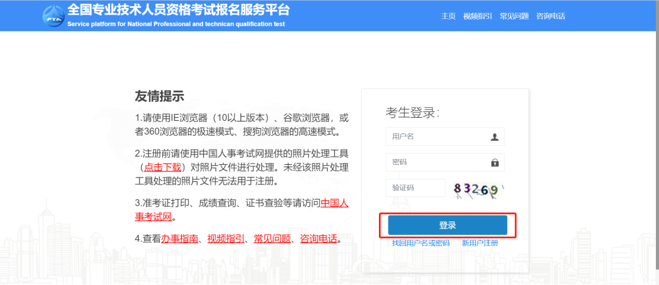
Task: Click the padlock icon in password field
Action: click(x=495, y=162)
